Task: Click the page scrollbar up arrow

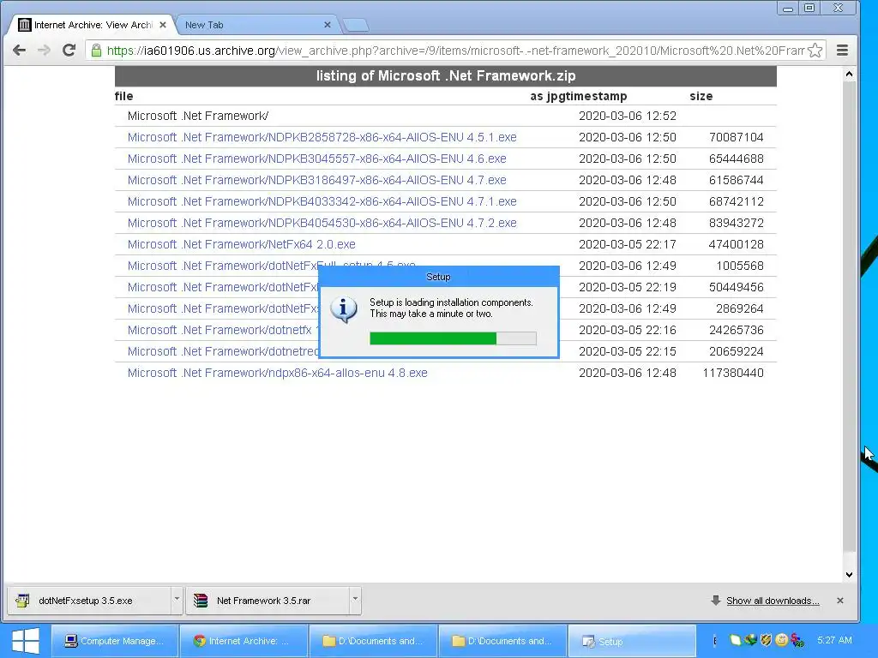Action: pyautogui.click(x=850, y=74)
